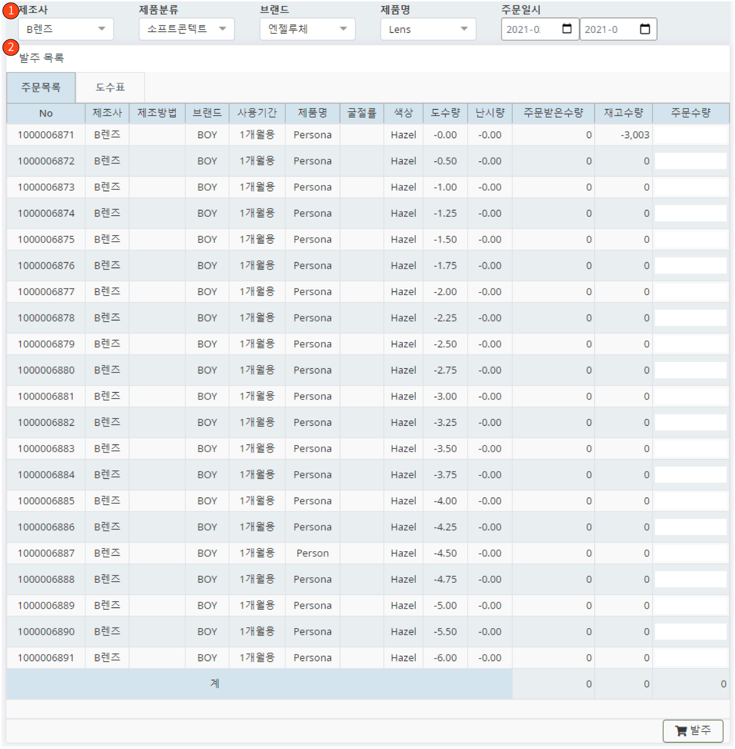This screenshot has width=735, height=749.
Task: Click the red numbered marker 2
Action: pyautogui.click(x=10, y=47)
